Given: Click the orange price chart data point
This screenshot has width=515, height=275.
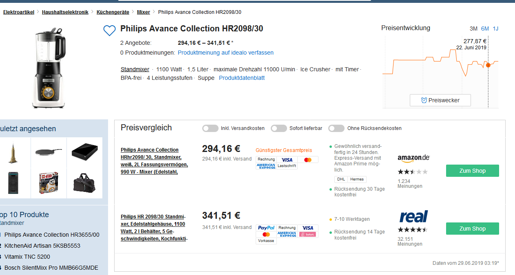Looking at the screenshot, I should (x=488, y=65).
